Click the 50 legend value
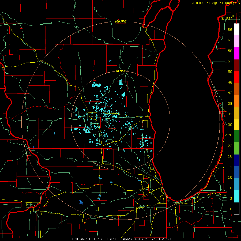 click(x=230, y=72)
